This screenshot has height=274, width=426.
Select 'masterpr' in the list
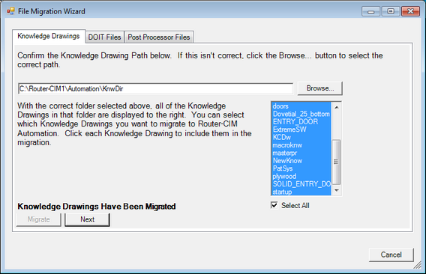point(301,153)
